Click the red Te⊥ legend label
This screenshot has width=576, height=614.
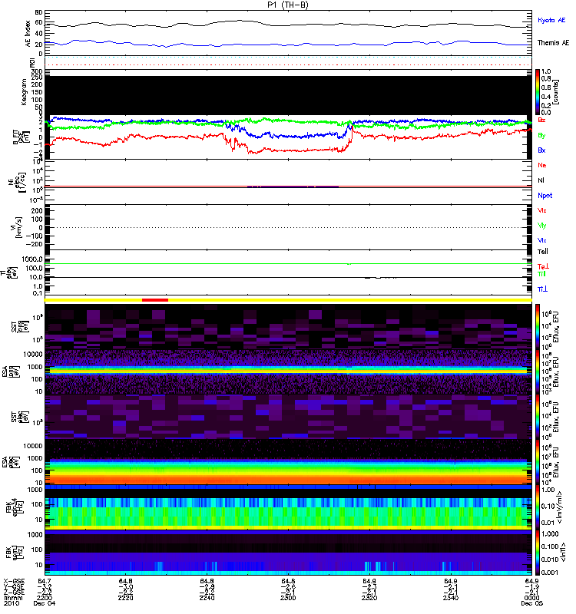pyautogui.click(x=543, y=266)
